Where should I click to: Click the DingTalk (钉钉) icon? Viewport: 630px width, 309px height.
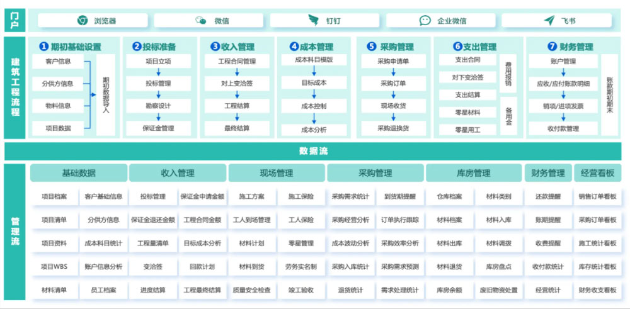[313, 21]
